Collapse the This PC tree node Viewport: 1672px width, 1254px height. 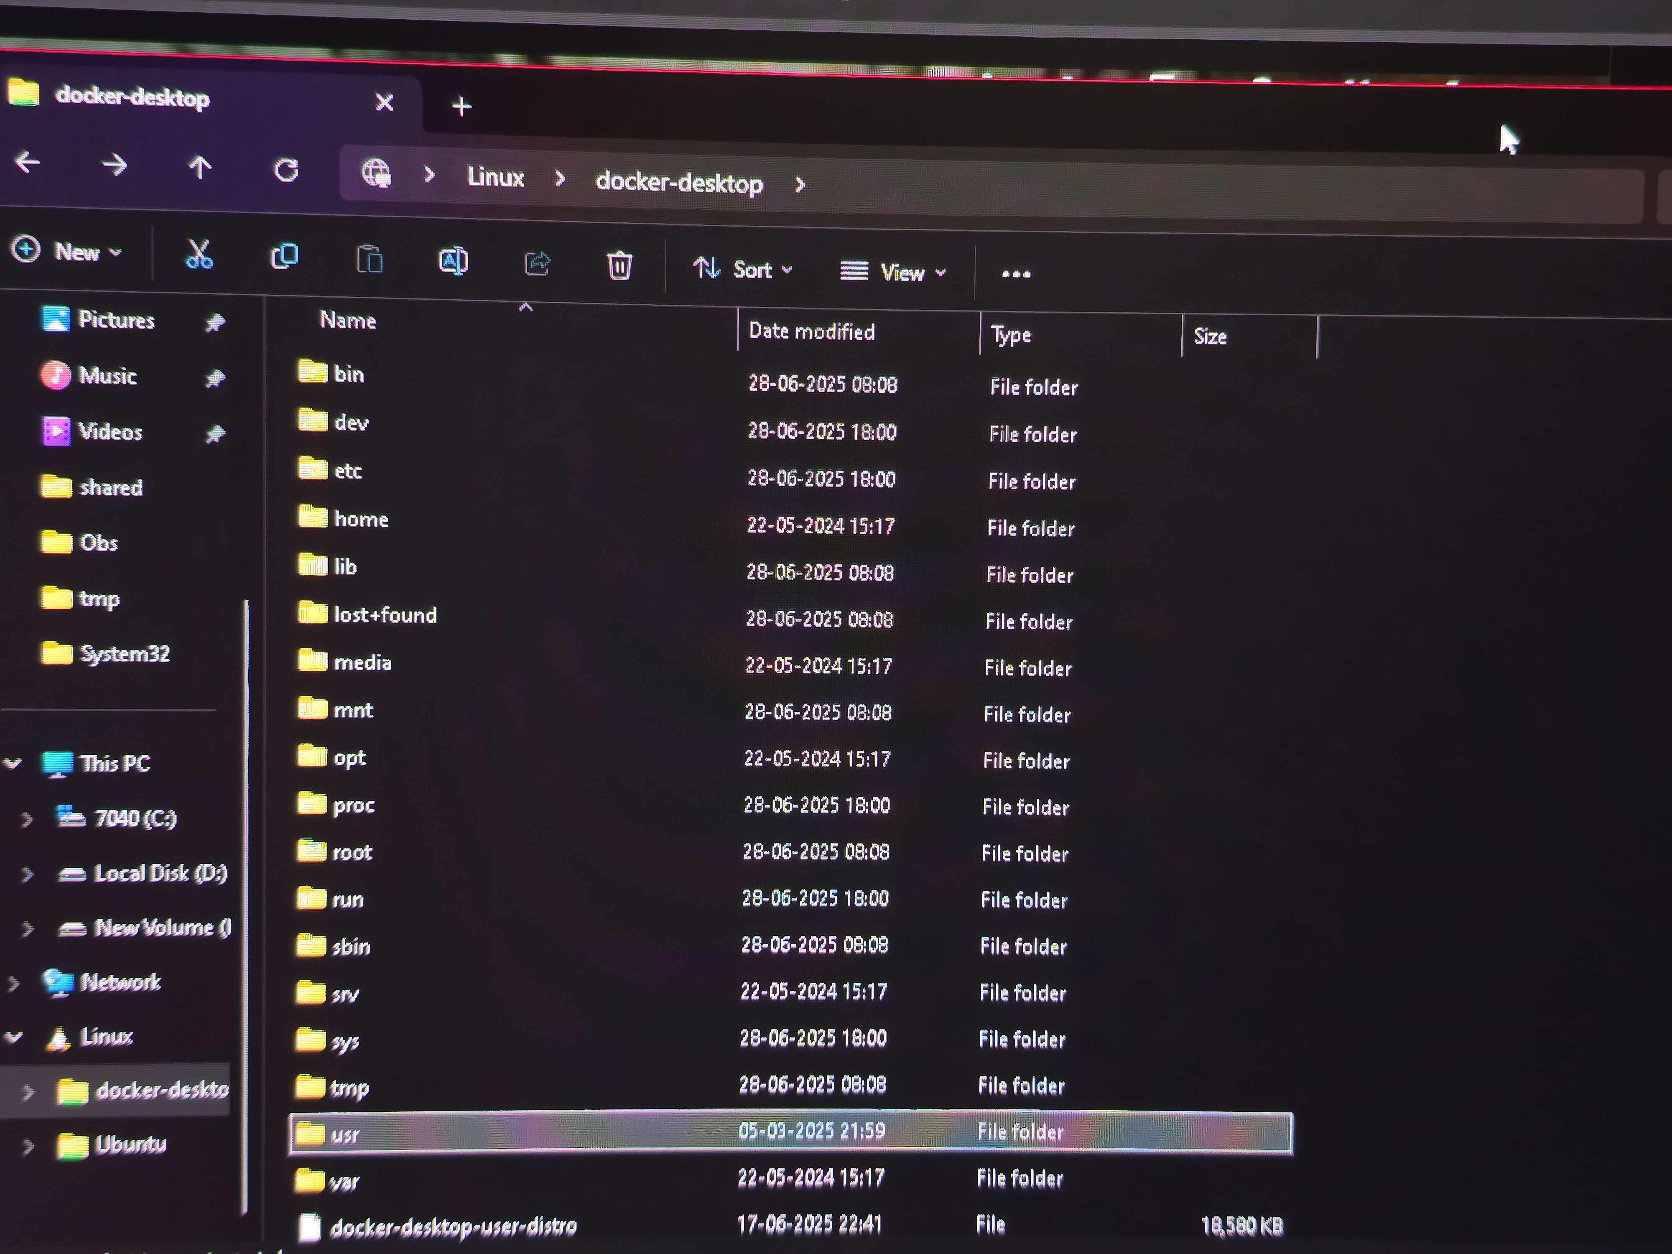[x=13, y=763]
